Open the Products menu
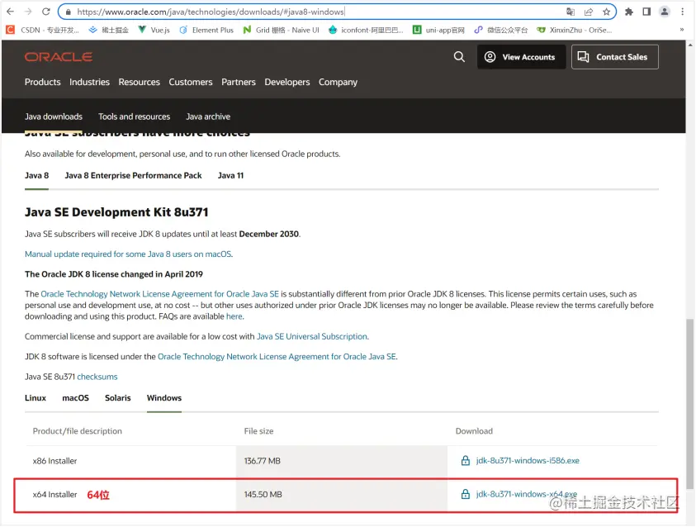The height and width of the screenshot is (527, 696). pyautogui.click(x=43, y=82)
